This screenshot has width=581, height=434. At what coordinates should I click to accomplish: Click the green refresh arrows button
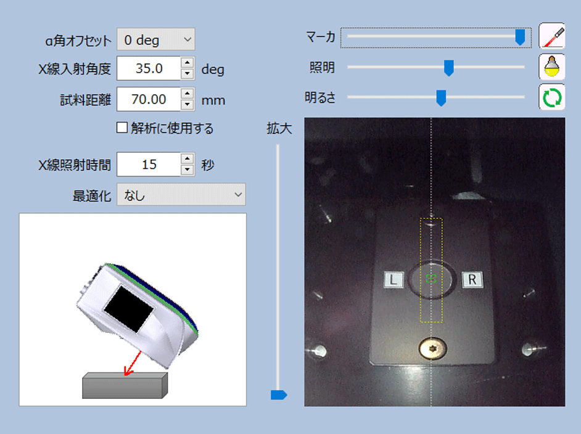pyautogui.click(x=552, y=97)
